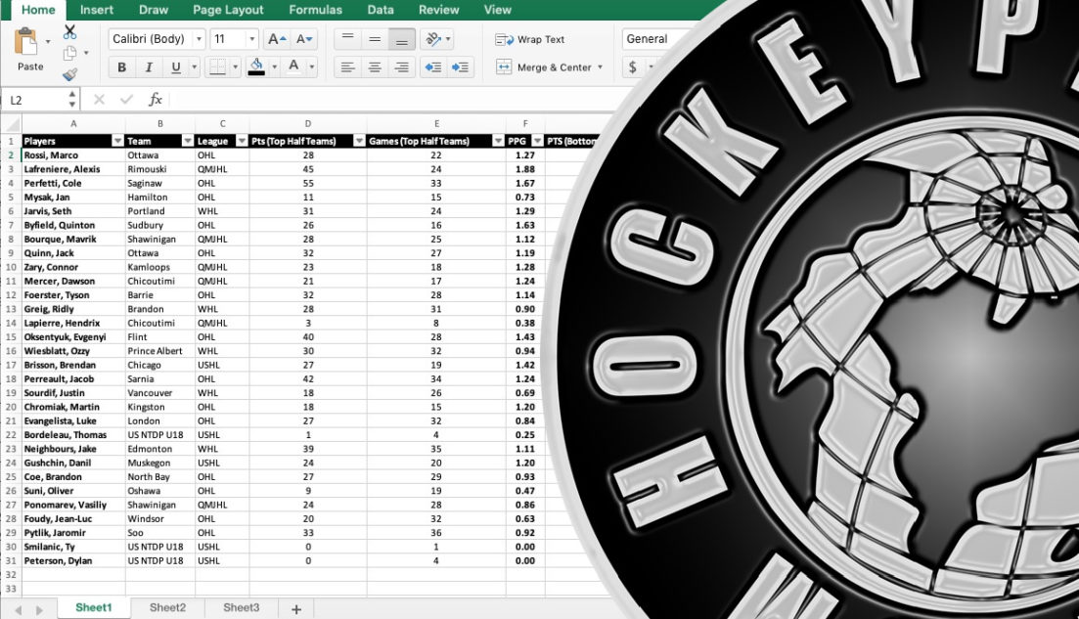This screenshot has width=1079, height=619.
Task: Open the font color picker arrow
Action: (x=311, y=66)
